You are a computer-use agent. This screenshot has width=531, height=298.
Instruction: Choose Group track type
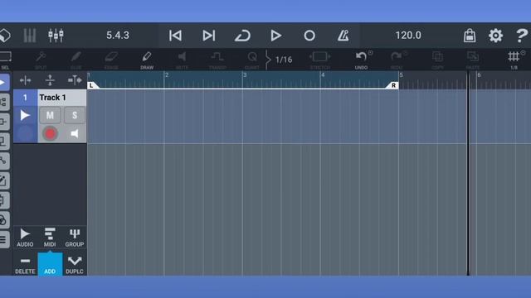pos(75,238)
